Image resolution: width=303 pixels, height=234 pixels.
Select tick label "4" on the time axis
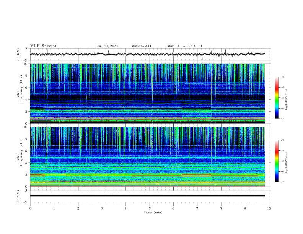click(x=126, y=208)
